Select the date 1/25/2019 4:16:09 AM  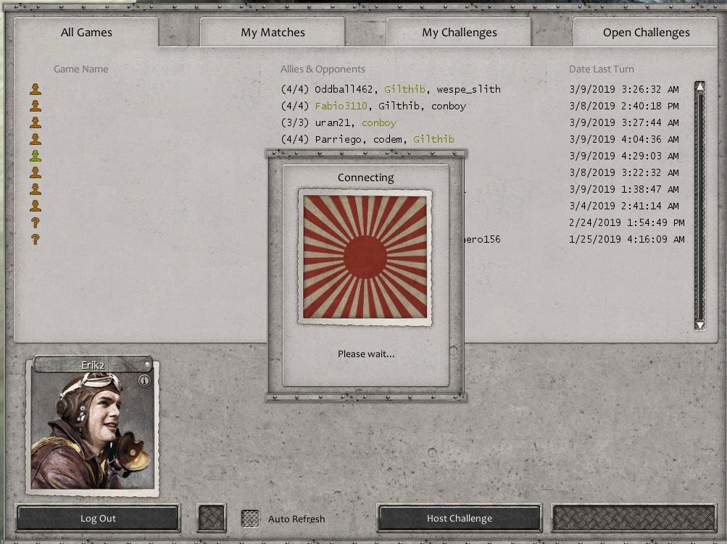627,239
